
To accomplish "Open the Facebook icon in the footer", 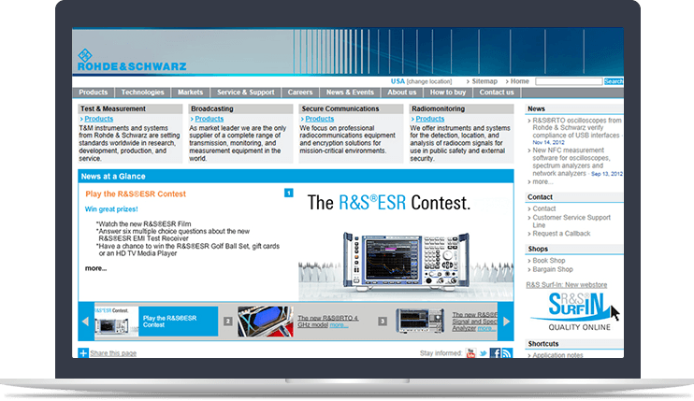I will pos(496,353).
